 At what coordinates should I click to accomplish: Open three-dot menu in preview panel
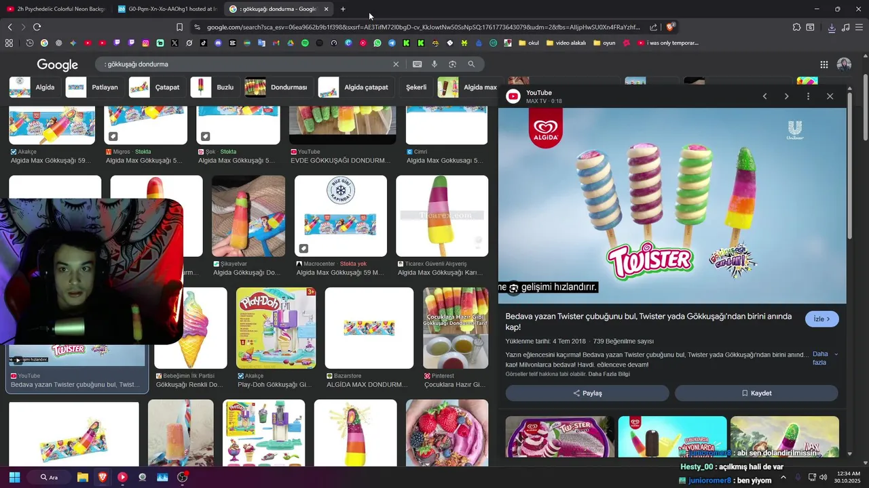[808, 96]
